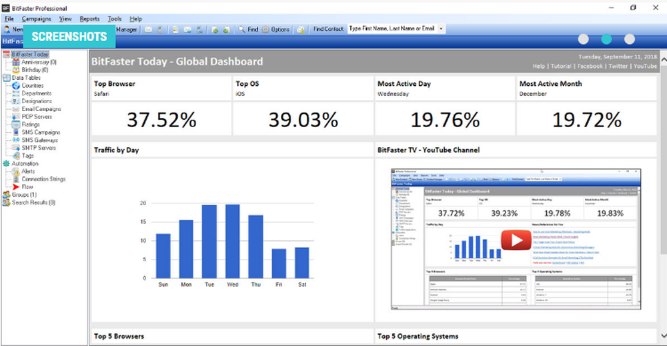Click the Departments icon in sidebar

(x=16, y=93)
